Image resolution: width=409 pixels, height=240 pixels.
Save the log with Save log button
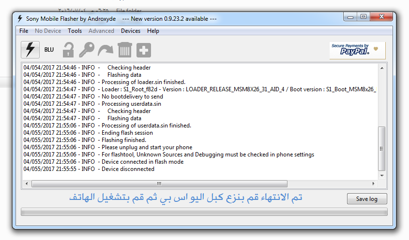tap(367, 199)
